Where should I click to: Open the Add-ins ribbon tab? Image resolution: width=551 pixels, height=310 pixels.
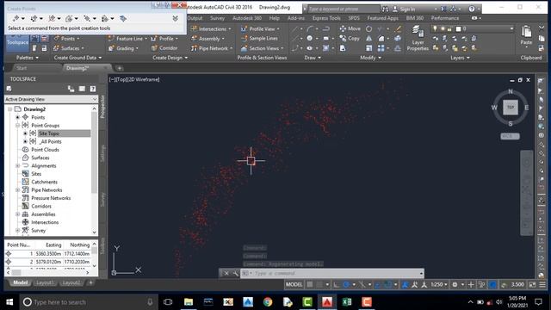[x=296, y=18]
